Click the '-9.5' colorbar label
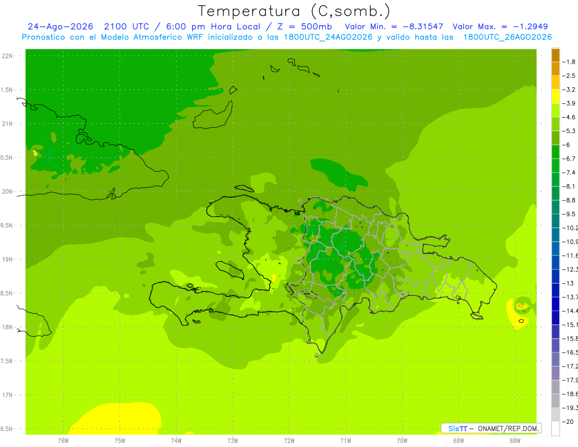This screenshot has height=447, width=578. click(x=569, y=214)
